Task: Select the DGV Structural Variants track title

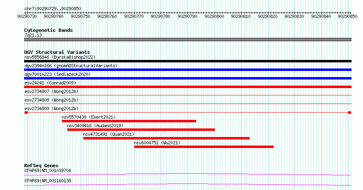Action: pyautogui.click(x=57, y=52)
